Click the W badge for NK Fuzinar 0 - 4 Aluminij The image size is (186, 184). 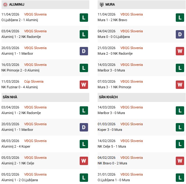84,85
